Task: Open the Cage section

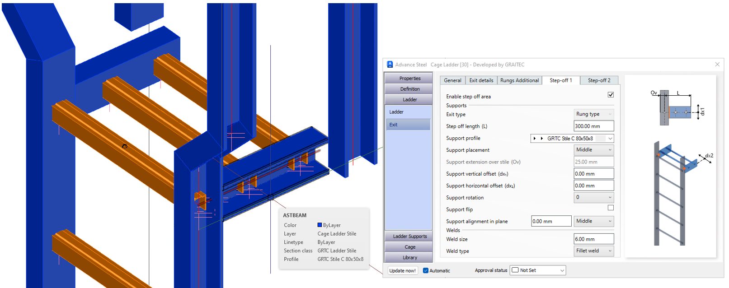Action: (x=409, y=247)
